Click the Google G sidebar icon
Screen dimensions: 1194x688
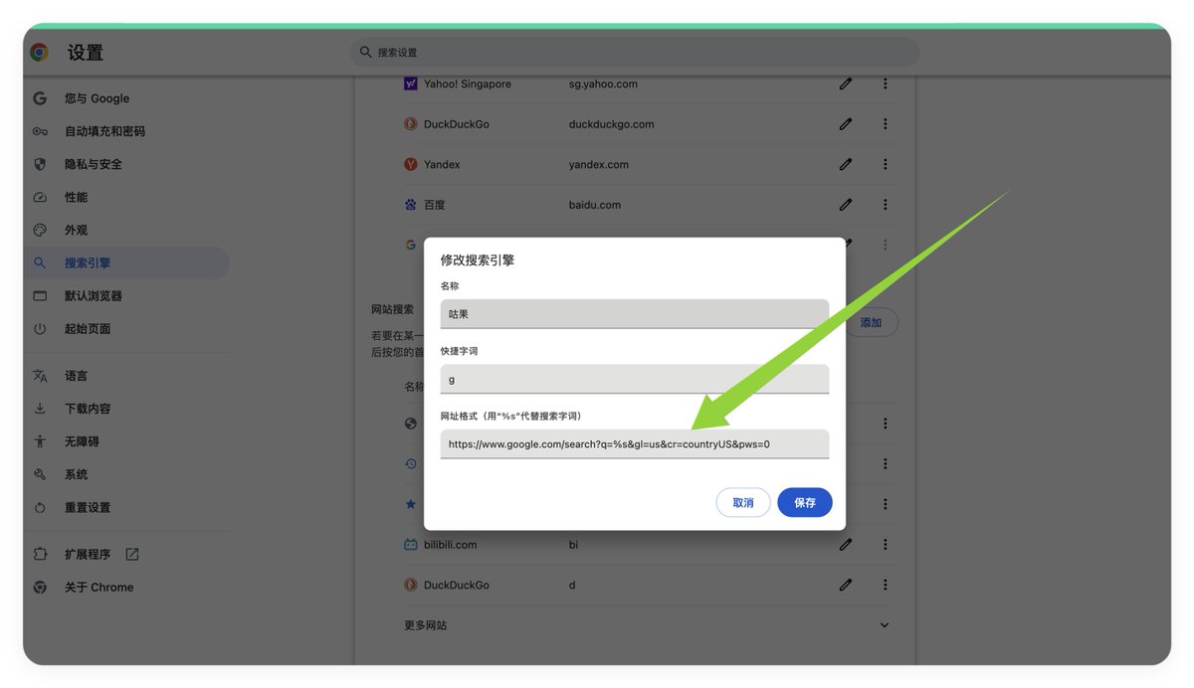point(40,98)
